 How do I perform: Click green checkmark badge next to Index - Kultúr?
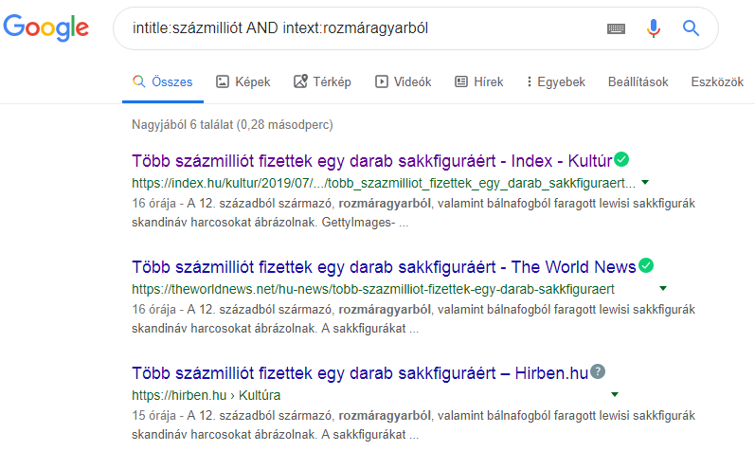621,159
